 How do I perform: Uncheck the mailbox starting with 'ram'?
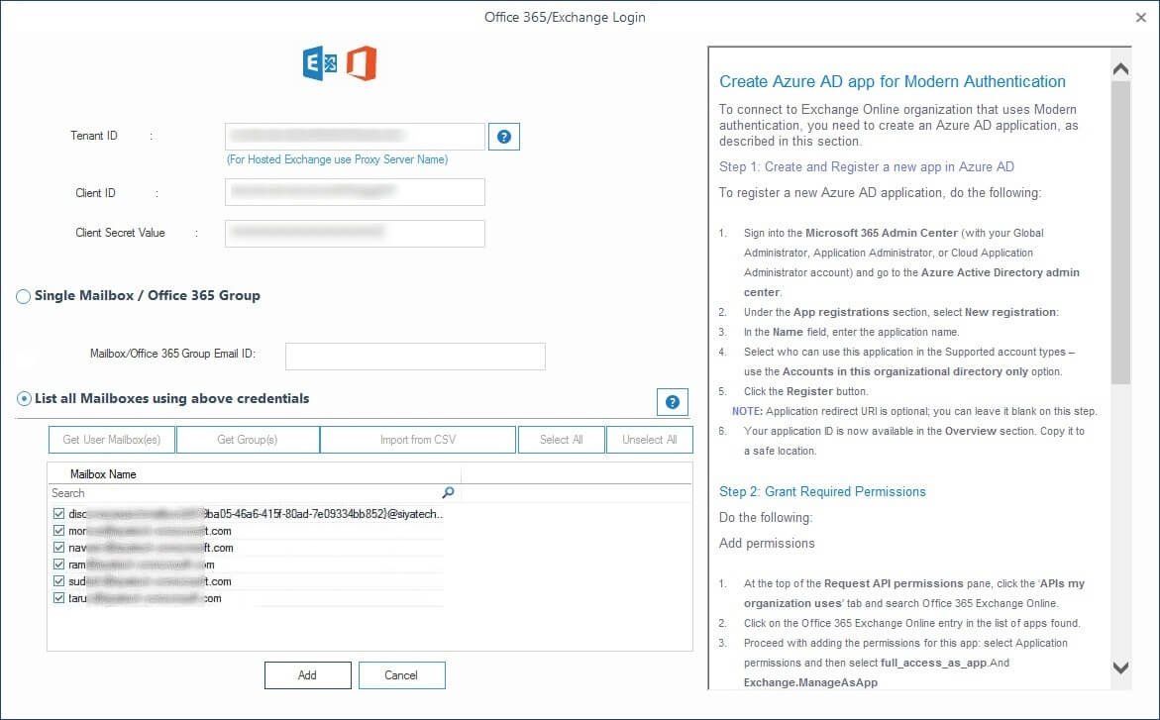tap(59, 565)
